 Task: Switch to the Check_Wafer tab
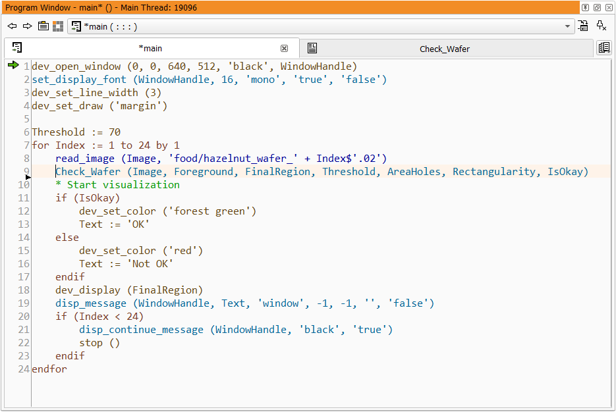point(445,49)
